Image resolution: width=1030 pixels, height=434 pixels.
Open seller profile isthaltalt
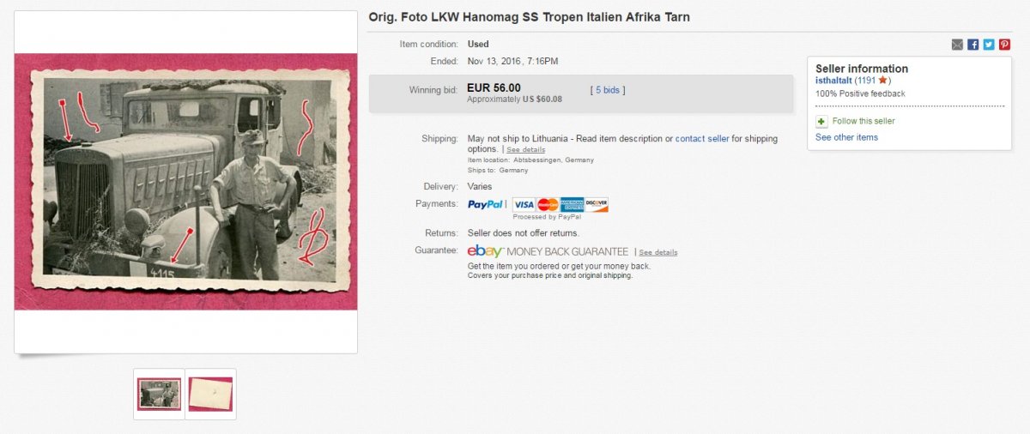[x=833, y=81]
